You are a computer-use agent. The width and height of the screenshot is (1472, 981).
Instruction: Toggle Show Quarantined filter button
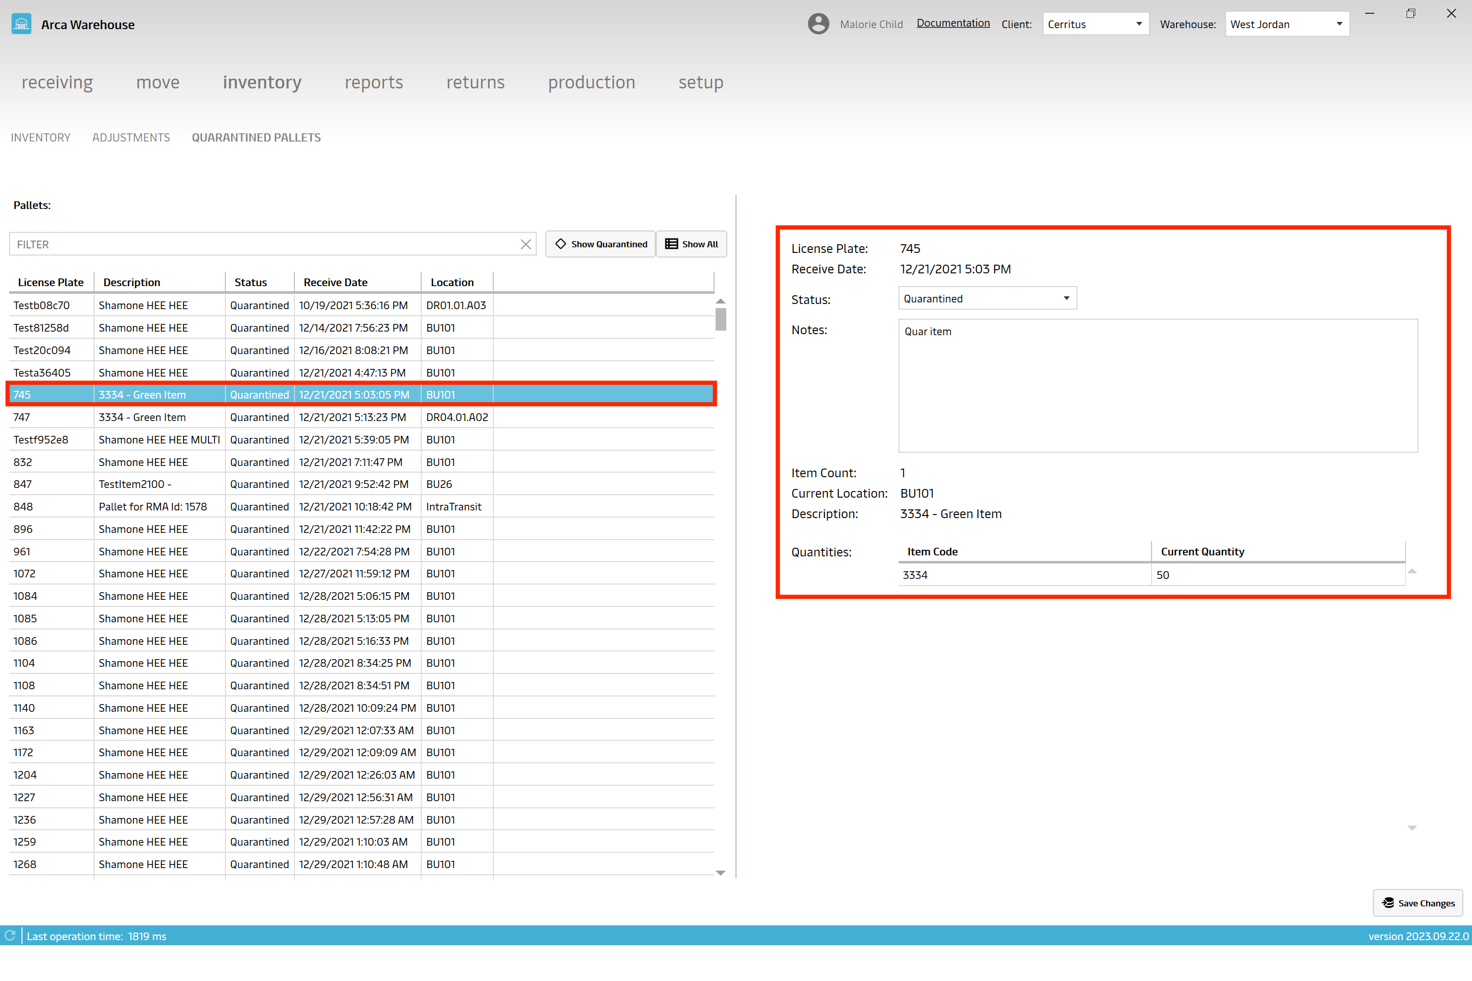click(x=600, y=243)
